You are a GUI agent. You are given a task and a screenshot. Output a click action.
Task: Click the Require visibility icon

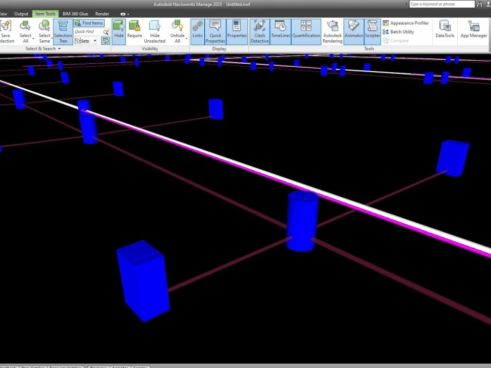point(135,29)
